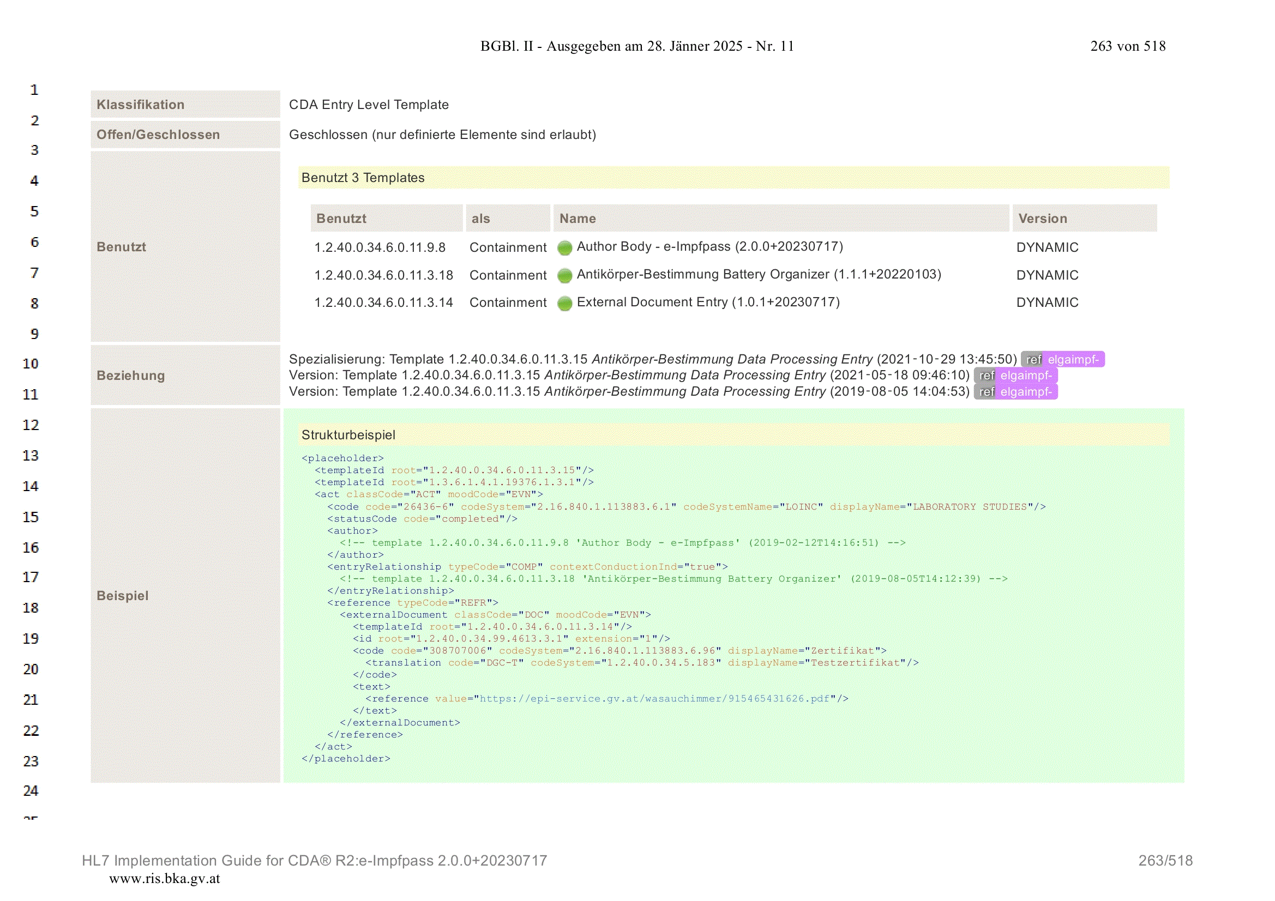The width and height of the screenshot is (1275, 901).
Task: Click the externalDocument classCode DOC line
Action: pyautogui.click(x=495, y=614)
